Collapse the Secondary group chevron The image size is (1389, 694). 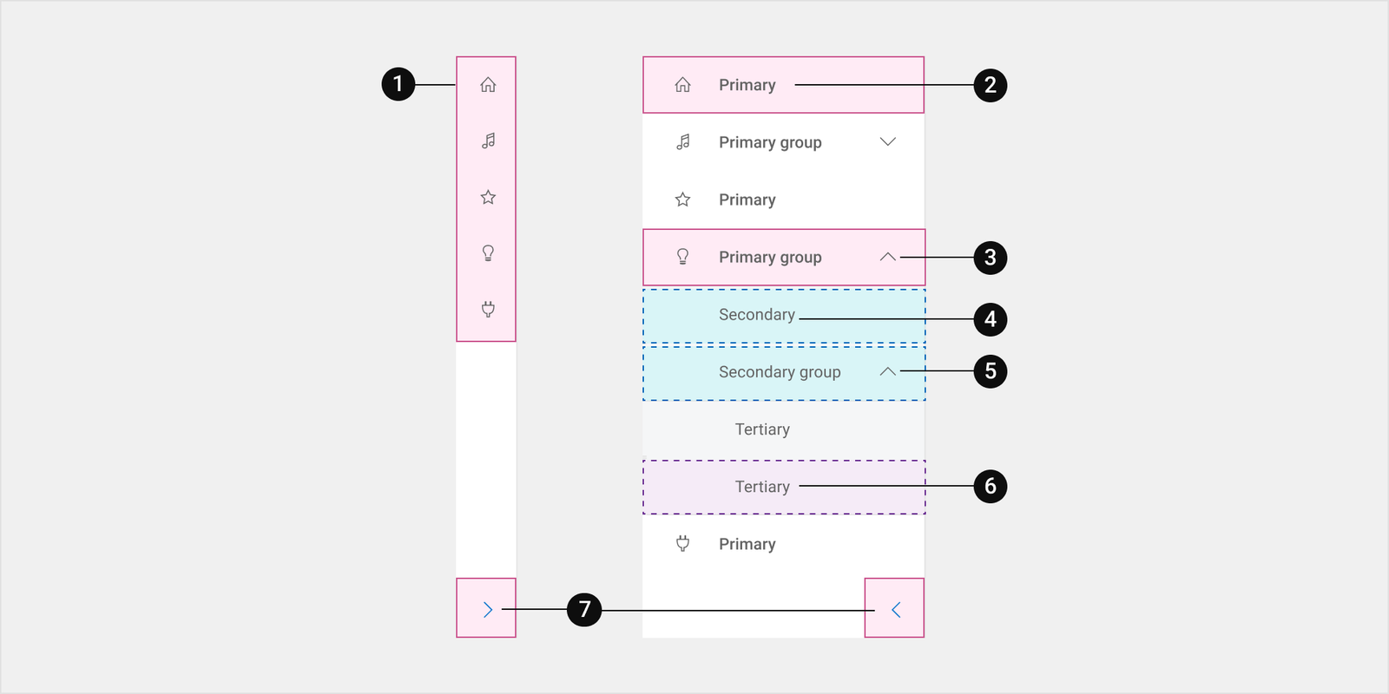tap(887, 371)
